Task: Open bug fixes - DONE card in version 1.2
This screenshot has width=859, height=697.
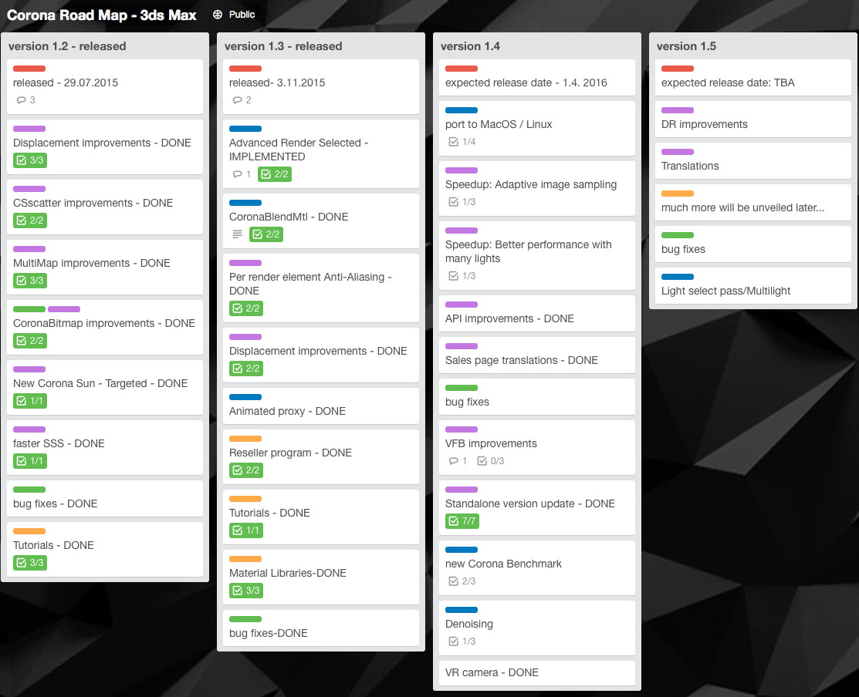Action: pos(105,498)
